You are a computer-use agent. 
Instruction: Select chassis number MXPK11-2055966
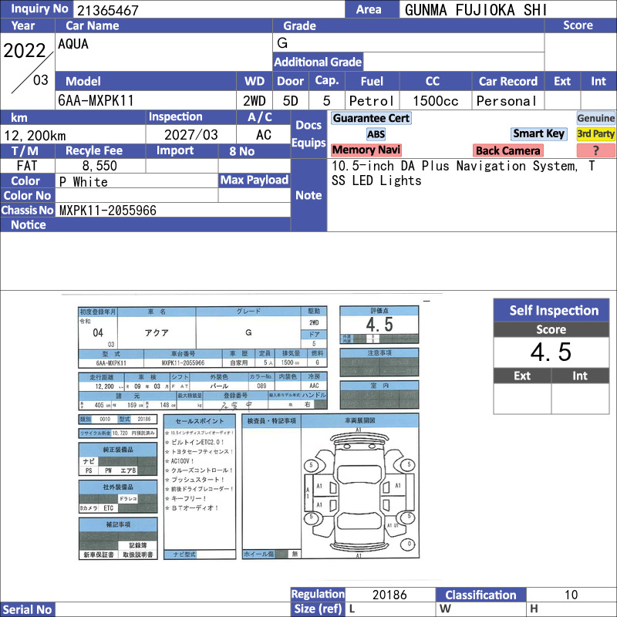click(x=108, y=211)
